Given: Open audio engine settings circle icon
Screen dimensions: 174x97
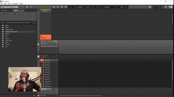Looking at the screenshot, I should pyautogui.click(x=166, y=7).
